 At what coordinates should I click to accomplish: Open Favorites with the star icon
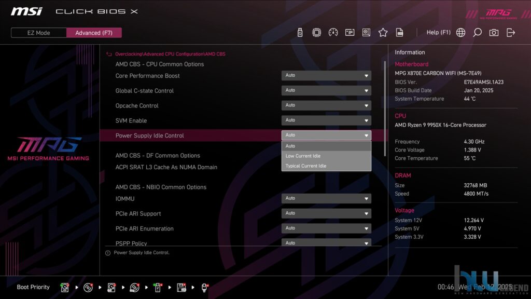point(383,33)
